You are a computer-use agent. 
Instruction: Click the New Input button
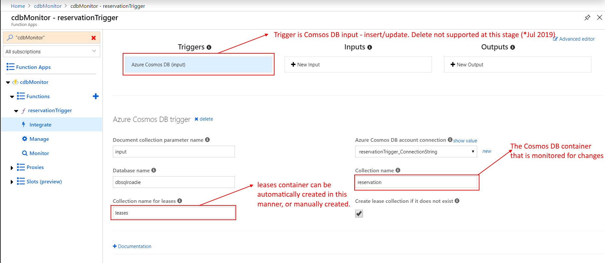358,65
